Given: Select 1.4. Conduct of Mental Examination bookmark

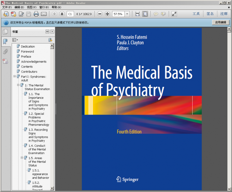Looking at the screenshot, I should pyautogui.click(x=37, y=149).
